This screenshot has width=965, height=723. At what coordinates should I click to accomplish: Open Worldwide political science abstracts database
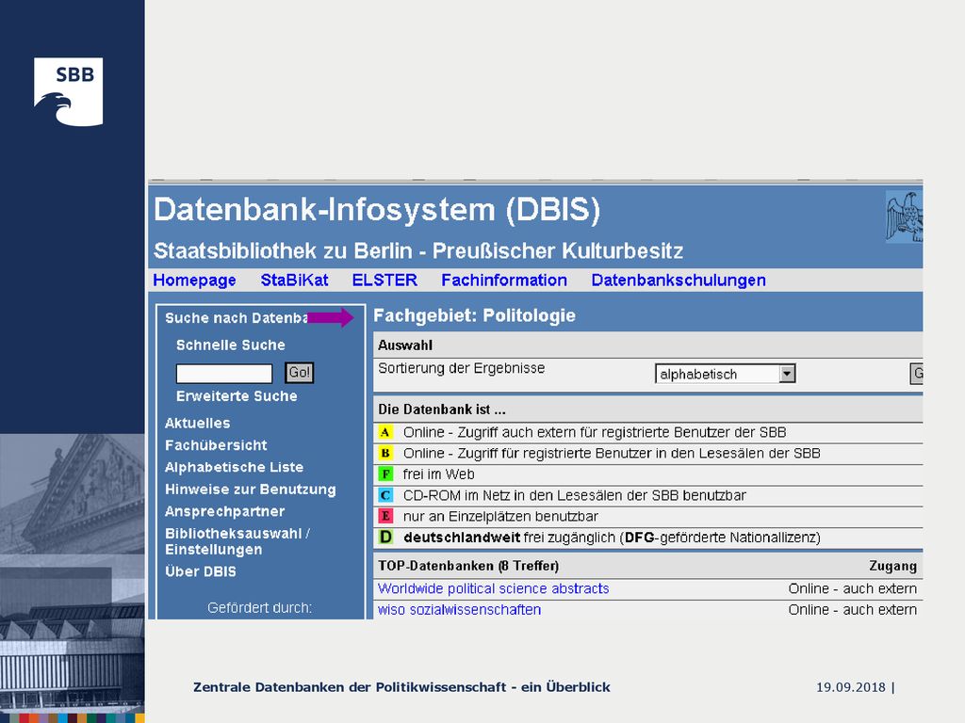coord(494,589)
